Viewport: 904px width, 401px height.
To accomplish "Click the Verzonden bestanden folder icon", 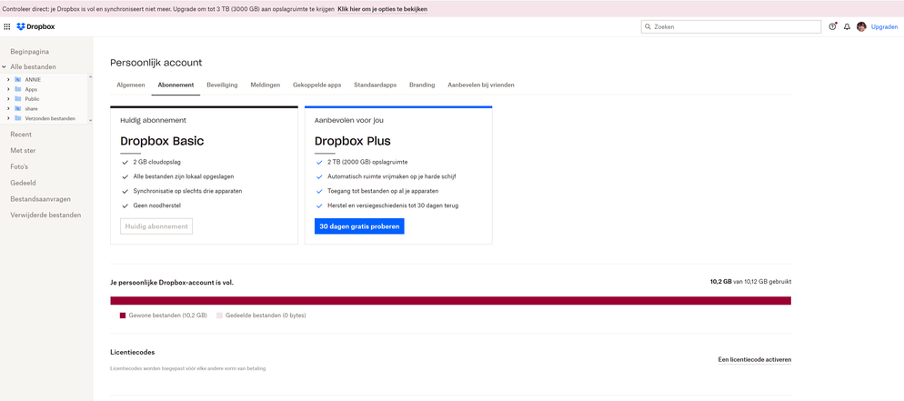I will pyautogui.click(x=18, y=118).
